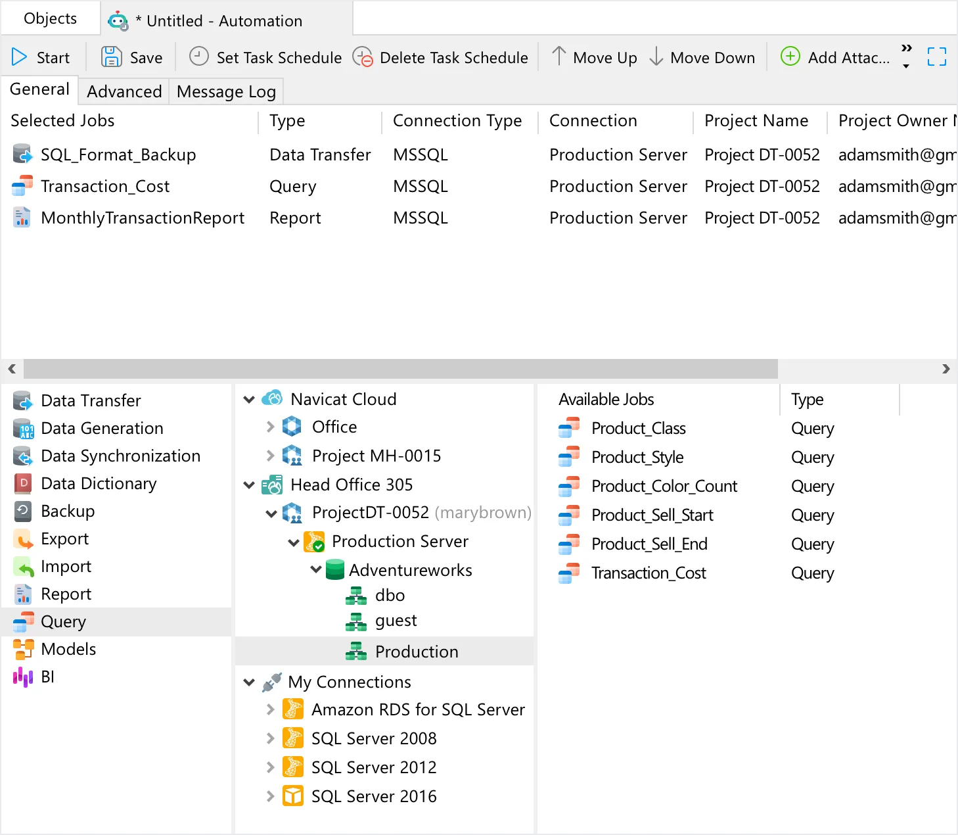958x835 pixels.
Task: Click the horizontal scrollbar thumb
Action: (x=401, y=369)
